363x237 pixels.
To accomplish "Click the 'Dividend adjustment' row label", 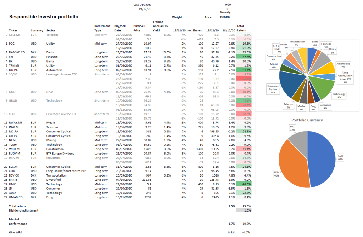I will [x=23, y=210].
